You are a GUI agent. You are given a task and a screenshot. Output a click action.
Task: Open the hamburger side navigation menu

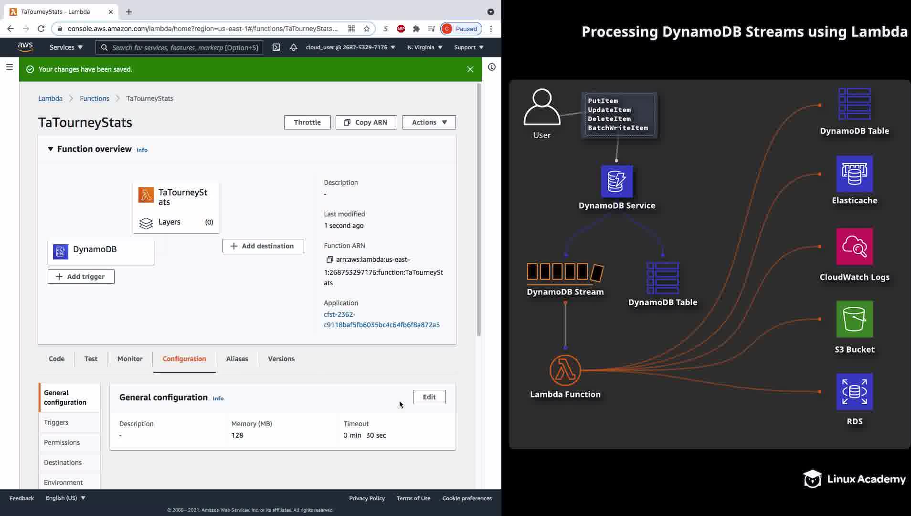coord(10,67)
